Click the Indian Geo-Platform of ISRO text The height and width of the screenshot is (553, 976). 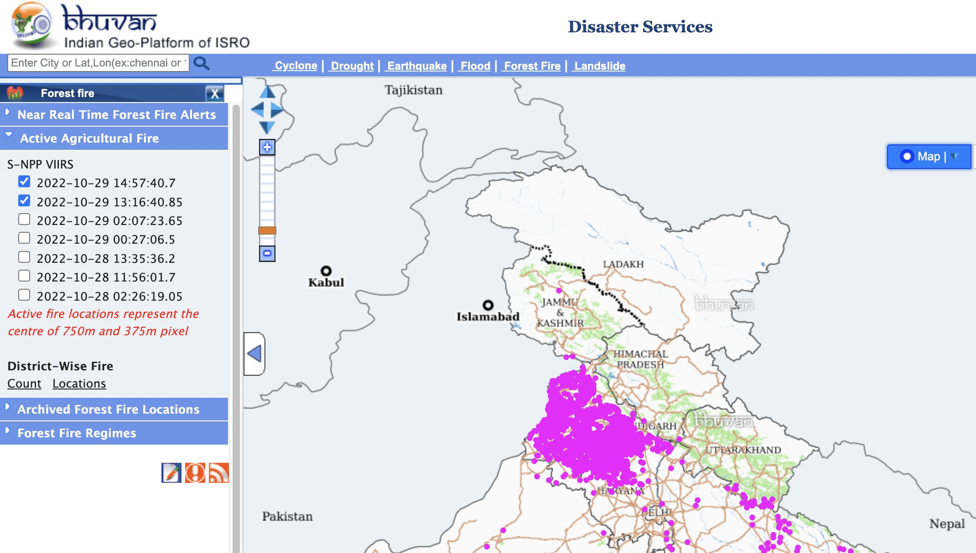coord(157,43)
